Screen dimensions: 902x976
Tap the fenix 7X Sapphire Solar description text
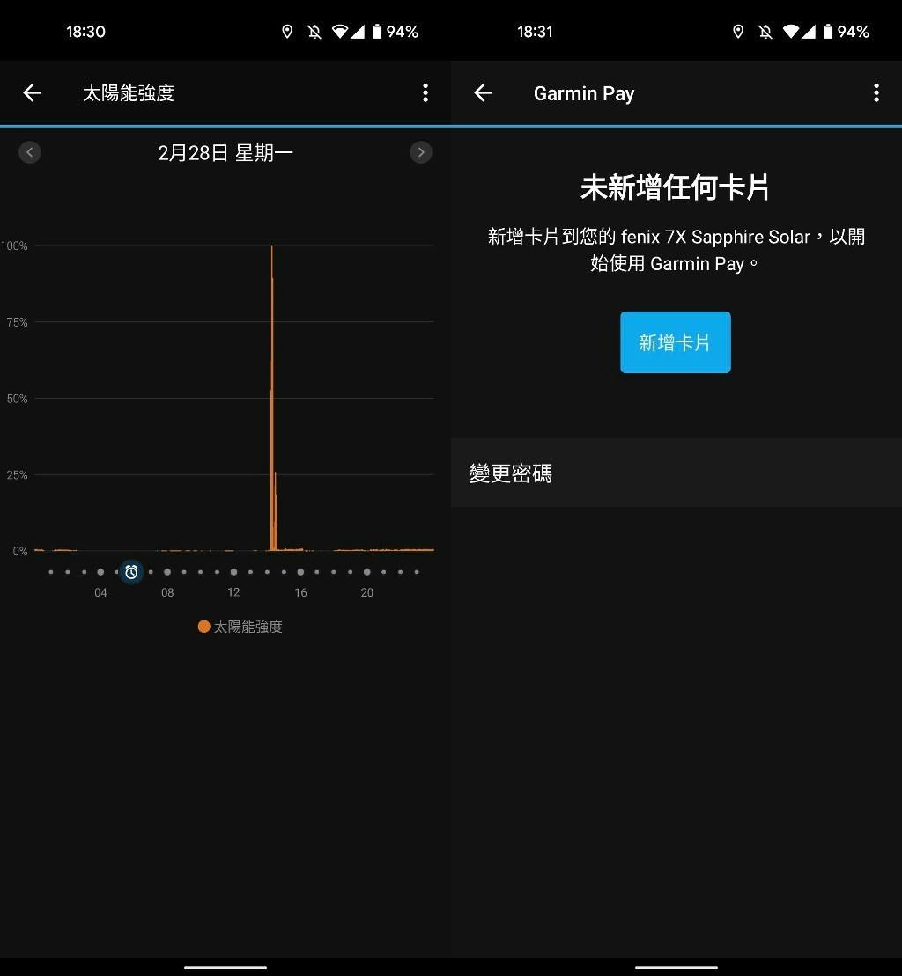click(676, 250)
